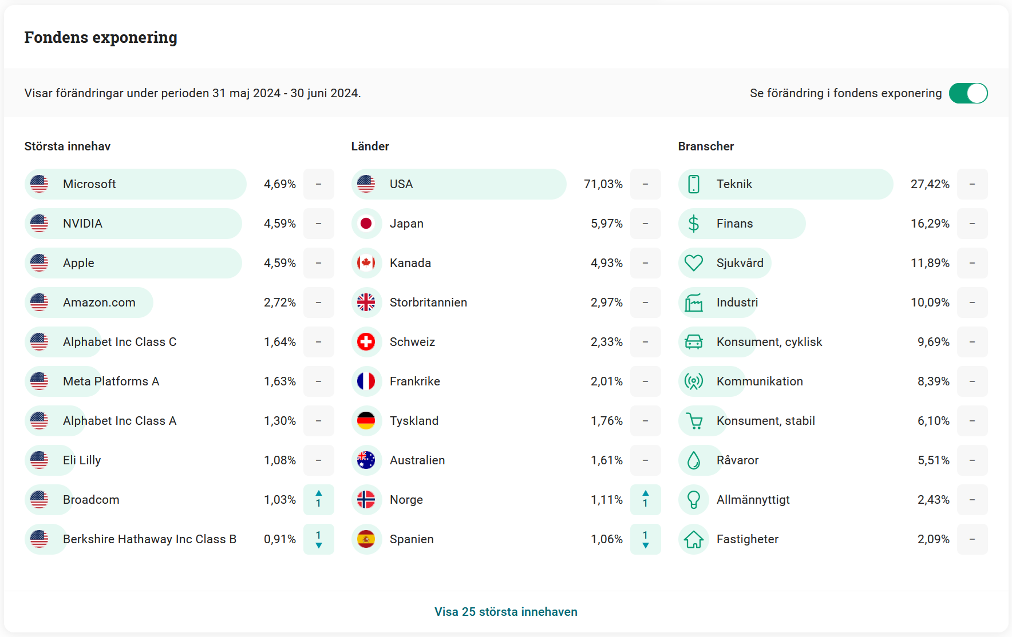Click the heart icon for Sjukvård
This screenshot has width=1012, height=637.
[694, 263]
